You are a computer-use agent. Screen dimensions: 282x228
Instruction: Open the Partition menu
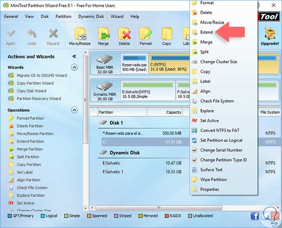pyautogui.click(x=63, y=17)
